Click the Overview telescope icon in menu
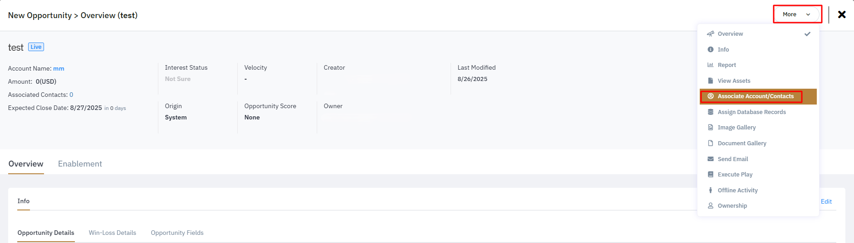The image size is (854, 243). 711,34
